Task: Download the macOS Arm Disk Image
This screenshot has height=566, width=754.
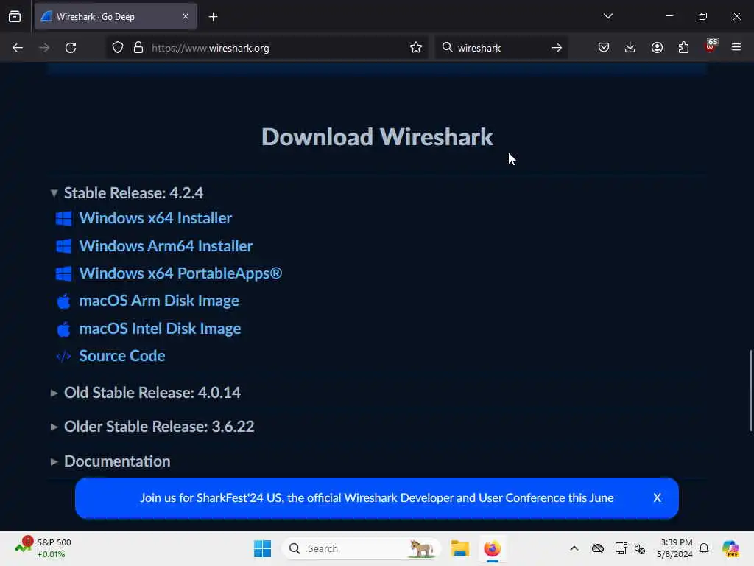Action: pyautogui.click(x=159, y=301)
